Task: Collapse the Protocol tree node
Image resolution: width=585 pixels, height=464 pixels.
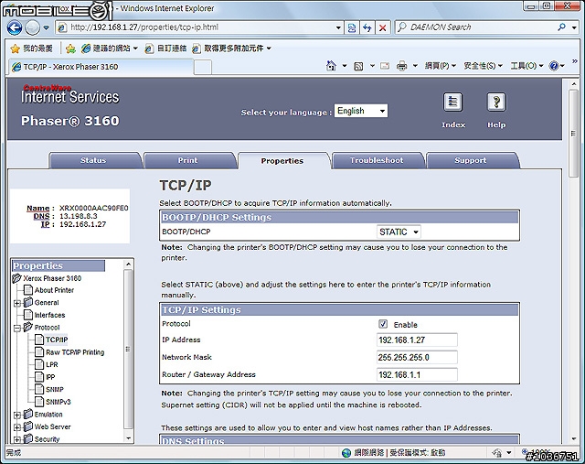Action: coord(16,329)
